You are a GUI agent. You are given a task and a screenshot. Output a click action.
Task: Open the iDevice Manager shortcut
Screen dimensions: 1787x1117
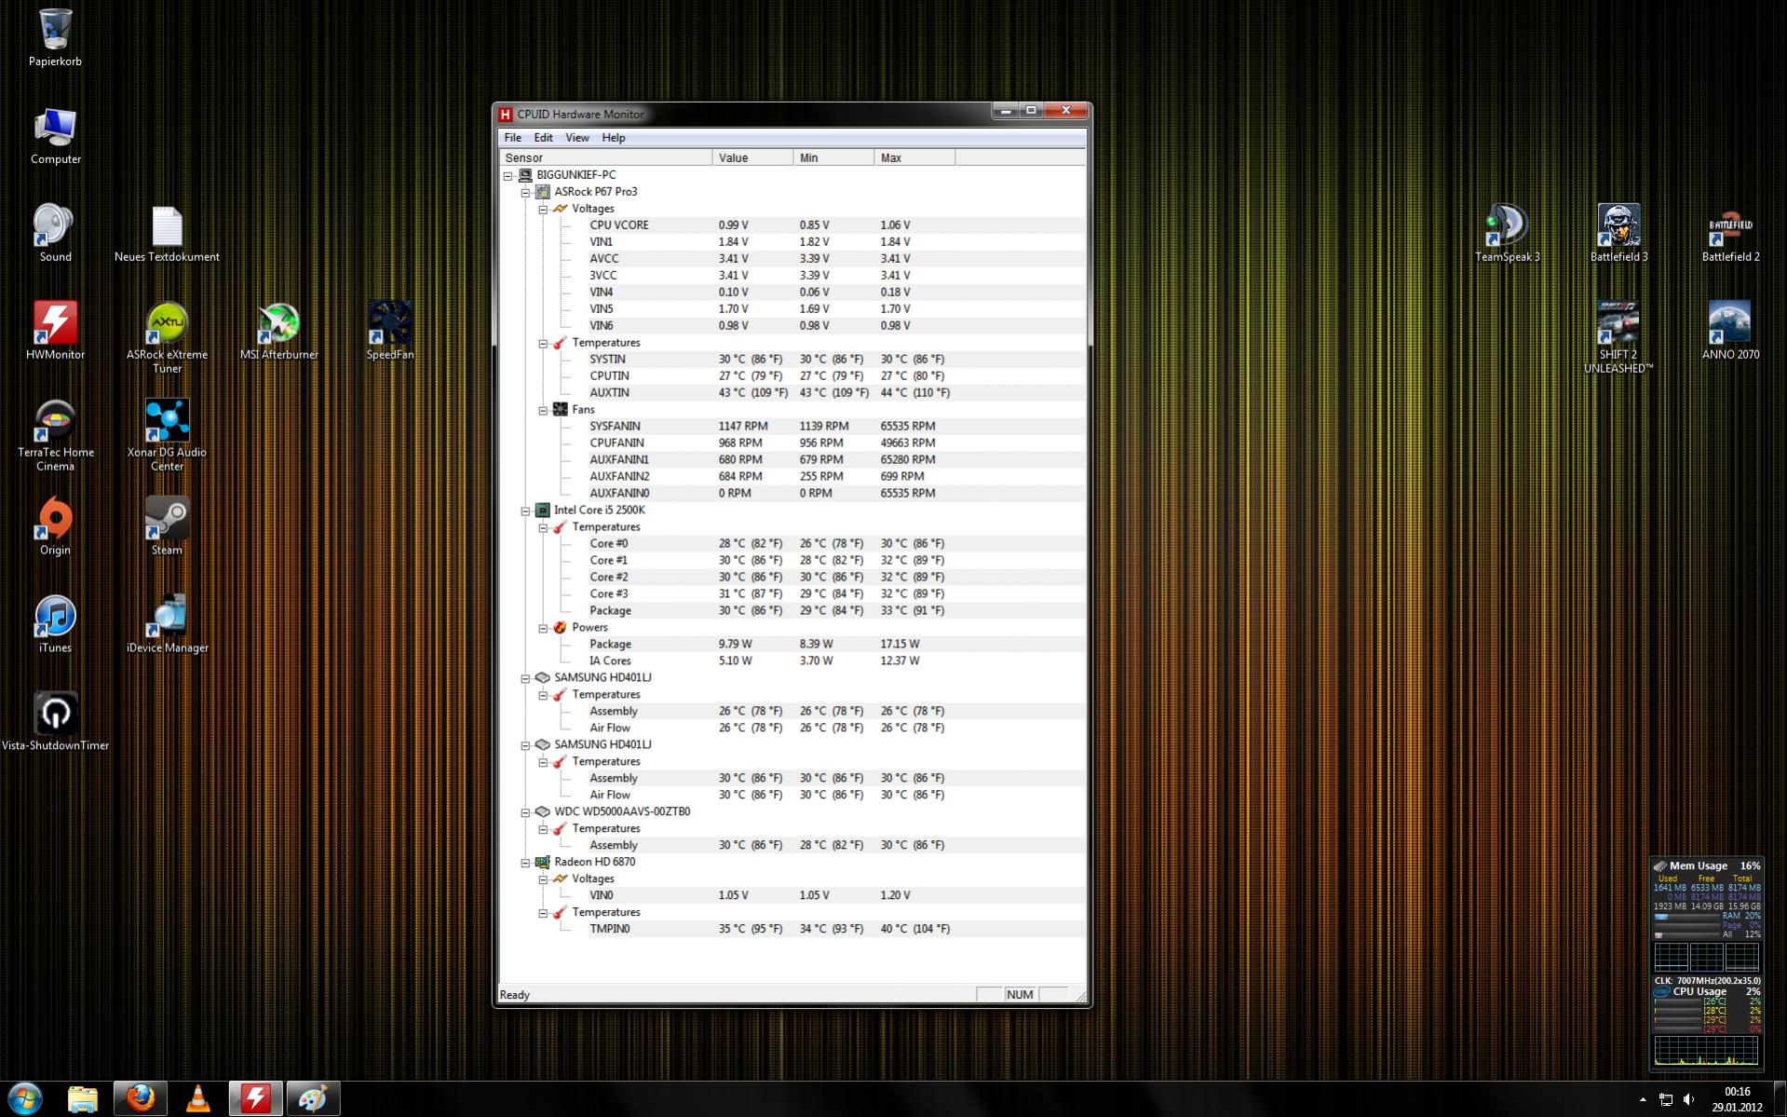pos(167,624)
